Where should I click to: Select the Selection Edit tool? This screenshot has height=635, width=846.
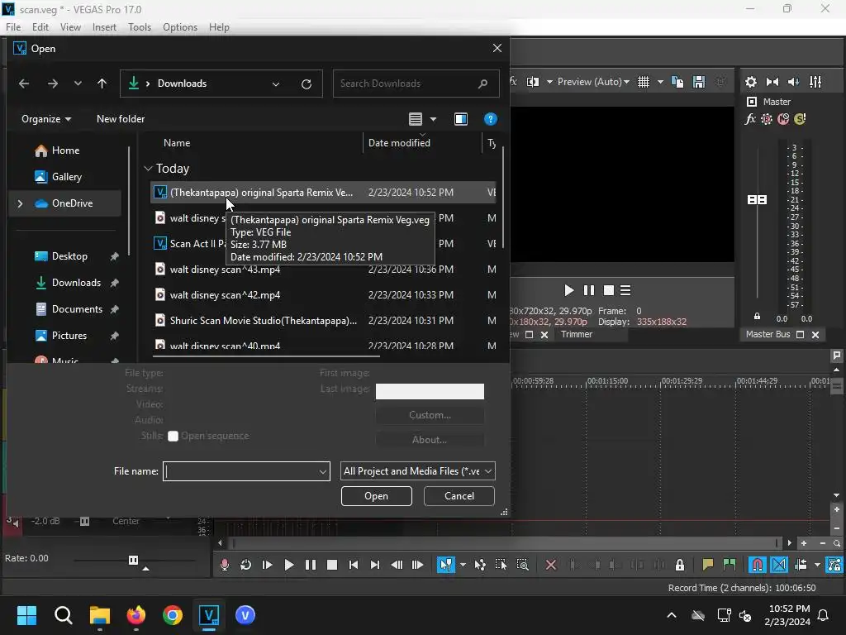click(x=501, y=565)
